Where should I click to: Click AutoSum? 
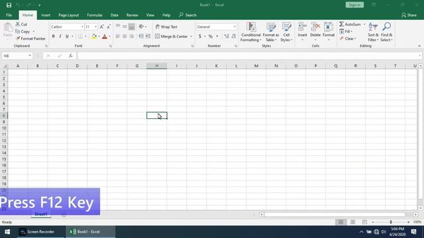[350, 24]
